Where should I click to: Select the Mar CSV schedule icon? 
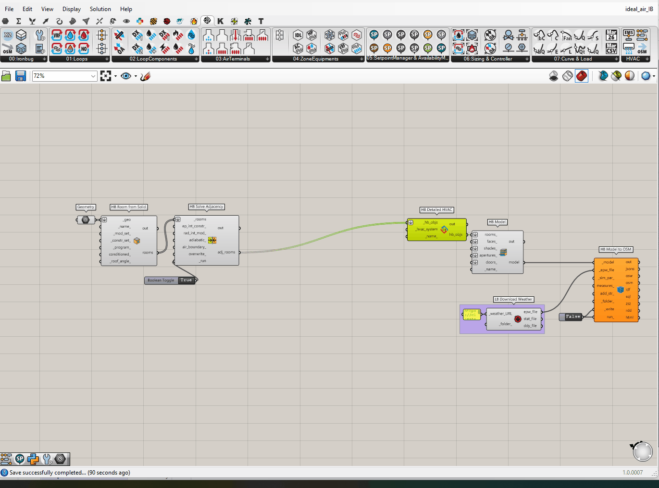click(611, 49)
